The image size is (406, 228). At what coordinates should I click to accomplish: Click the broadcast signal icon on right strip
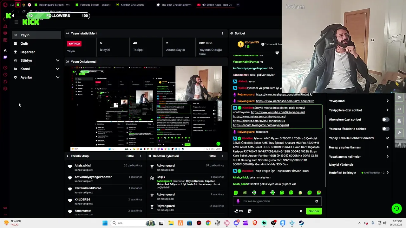click(x=399, y=109)
